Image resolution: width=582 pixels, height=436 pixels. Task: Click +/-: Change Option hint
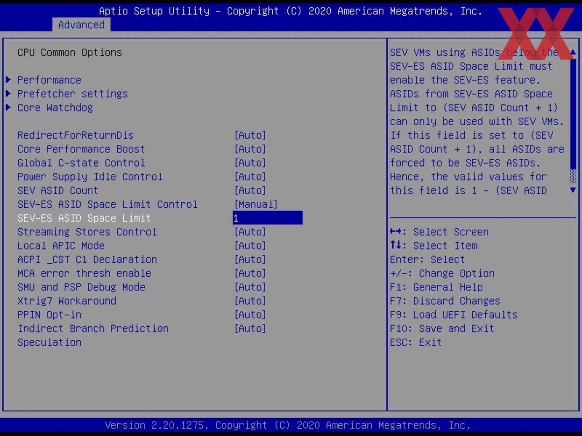[442, 273]
